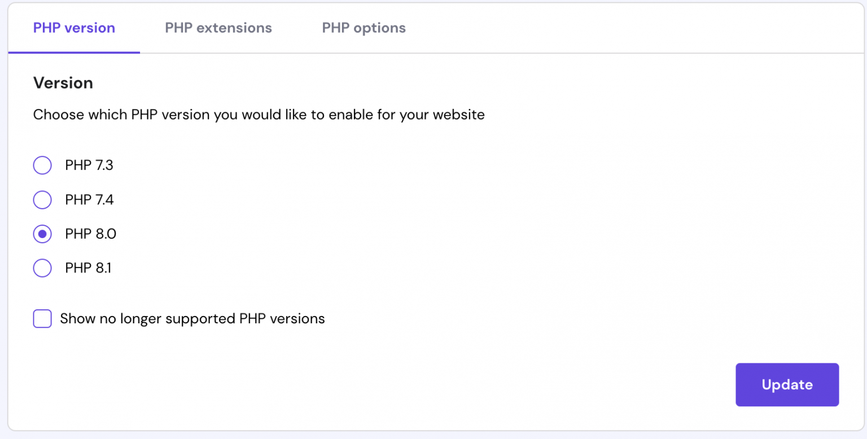The height and width of the screenshot is (439, 867).
Task: Switch to the PHP extensions tab
Action: (x=218, y=28)
